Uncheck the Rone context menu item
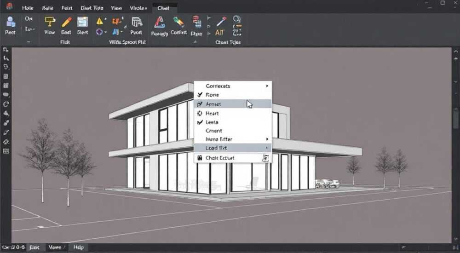Viewport: 460px width, 253px height. [x=233, y=95]
